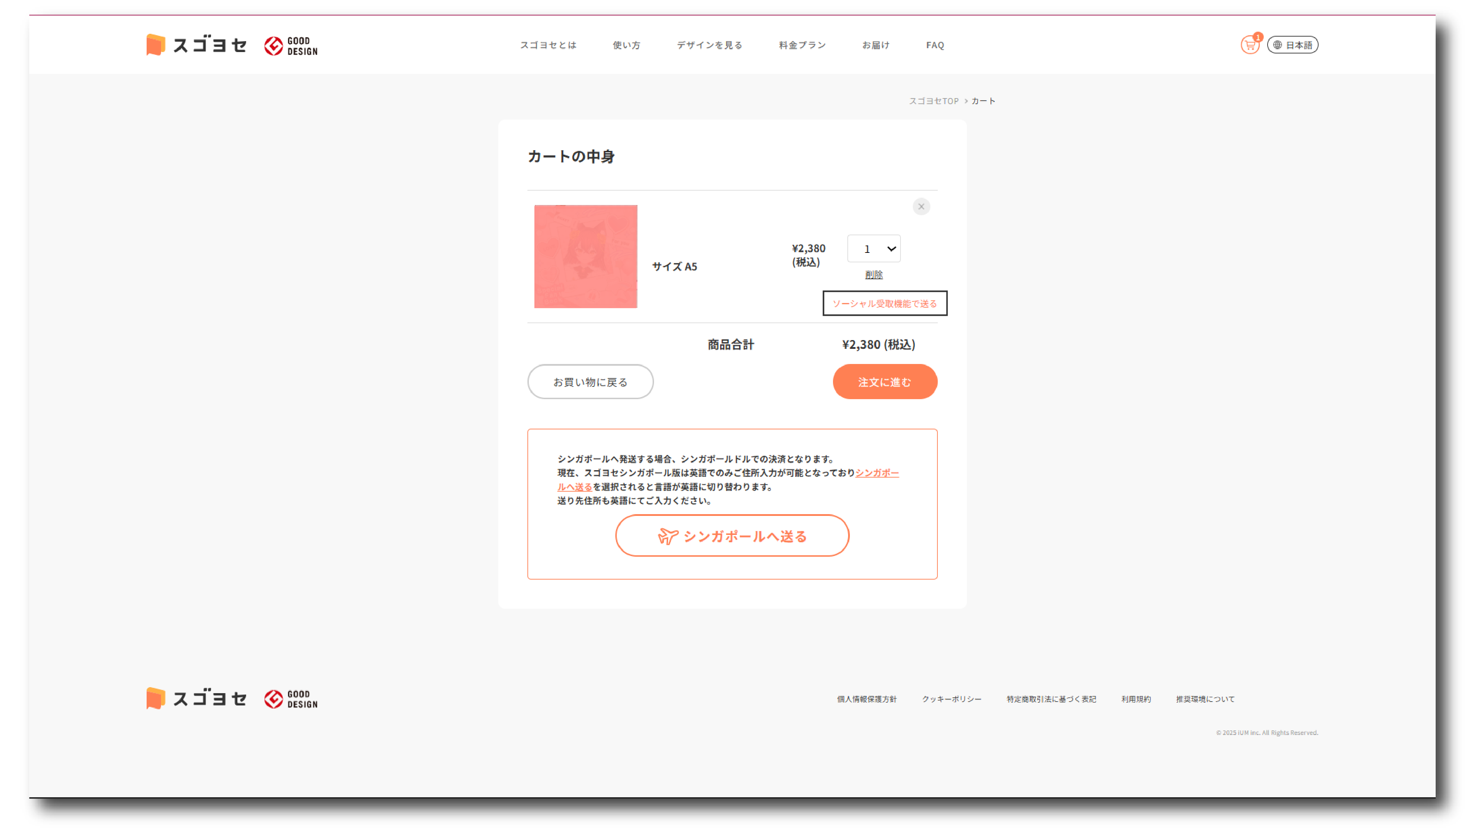Click the Good Design badge in footer
Viewport: 1468px width, 831px height.
(x=290, y=699)
